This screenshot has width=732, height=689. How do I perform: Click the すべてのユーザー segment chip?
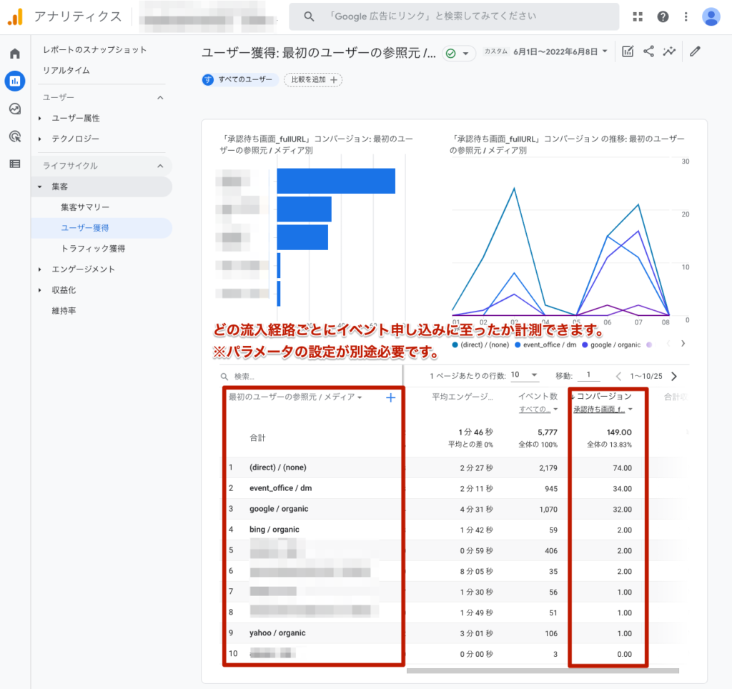[239, 80]
